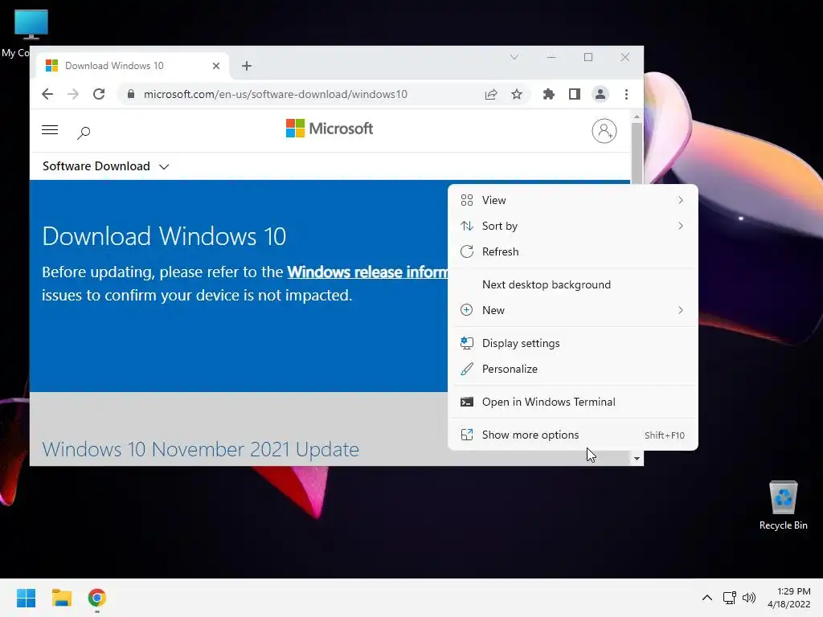Reload the page with the refresh icon
Image resolution: width=823 pixels, height=617 pixels.
(99, 94)
